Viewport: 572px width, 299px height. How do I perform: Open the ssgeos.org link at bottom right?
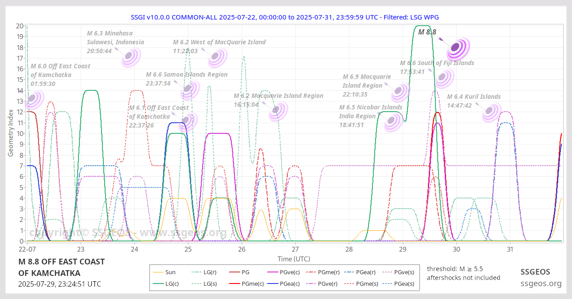click(x=541, y=283)
